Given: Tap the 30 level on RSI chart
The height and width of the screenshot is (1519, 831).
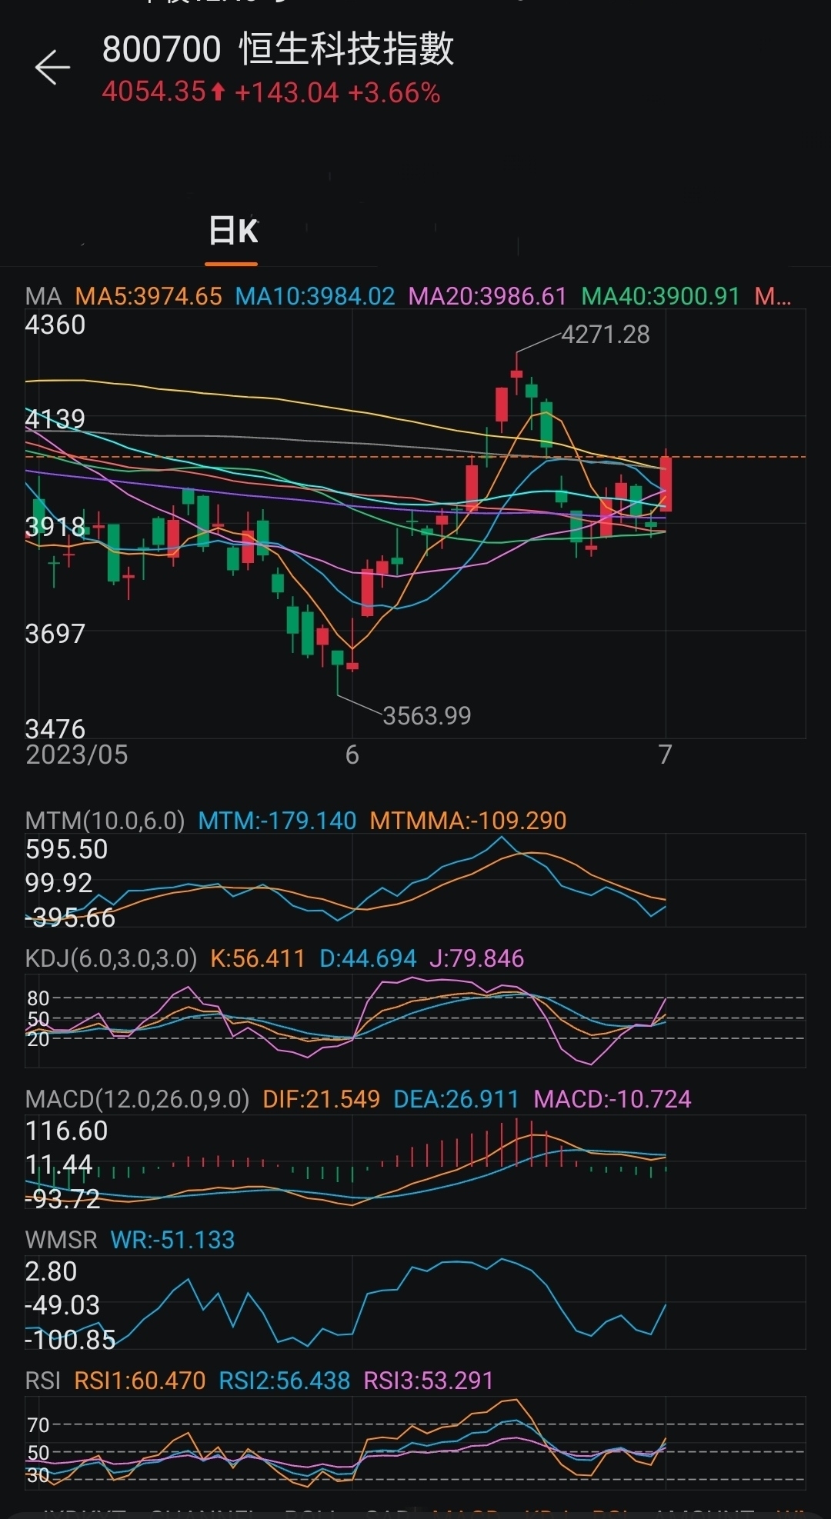Looking at the screenshot, I should pos(38,1475).
